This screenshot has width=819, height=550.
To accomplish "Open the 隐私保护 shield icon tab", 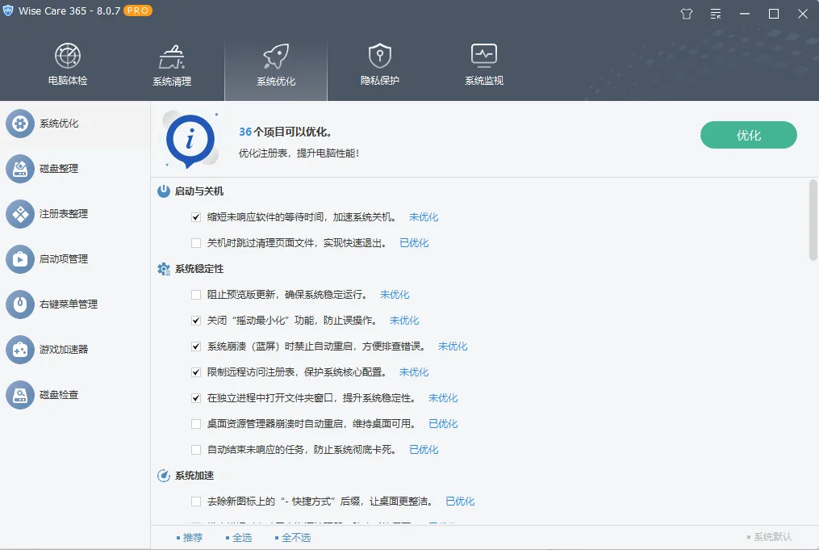I will coord(380,64).
